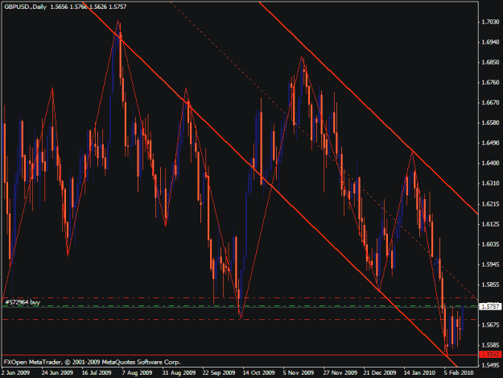
Task: Click the current price tag 1.5757
Action: click(x=490, y=306)
